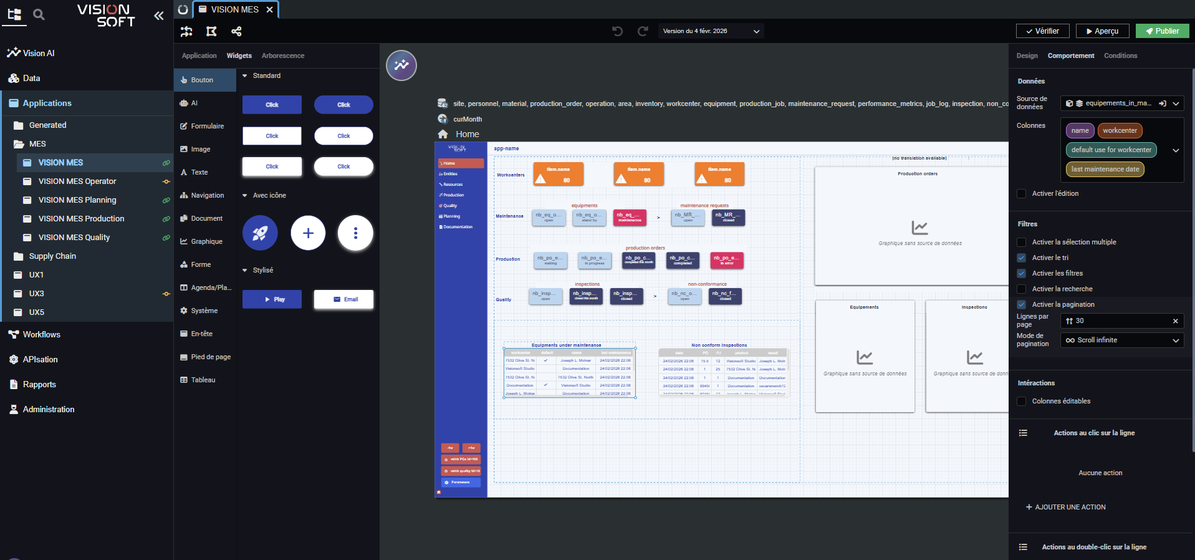The width and height of the screenshot is (1195, 560).
Task: Click the undo arrow icon
Action: pos(617,31)
